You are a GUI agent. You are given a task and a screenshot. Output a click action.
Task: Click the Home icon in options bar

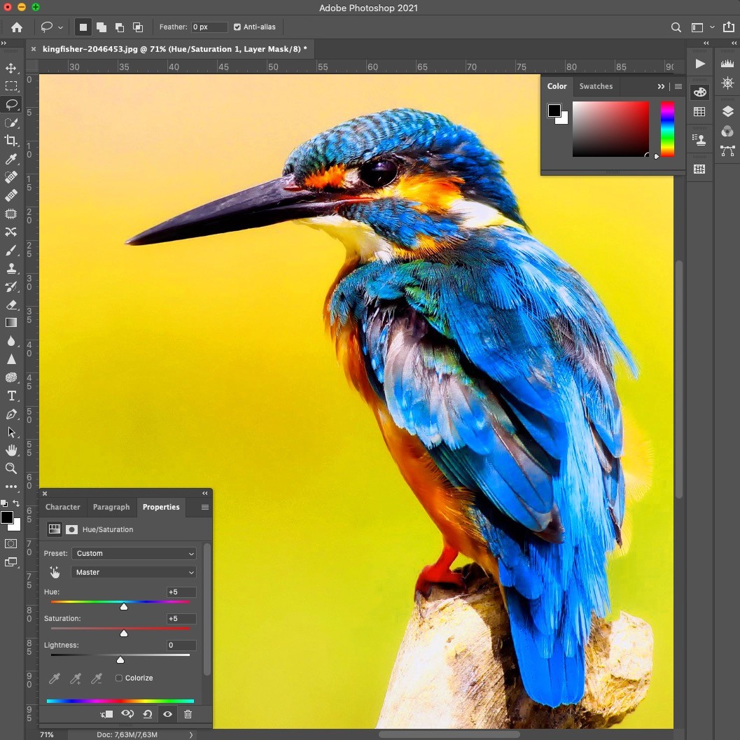click(x=17, y=27)
